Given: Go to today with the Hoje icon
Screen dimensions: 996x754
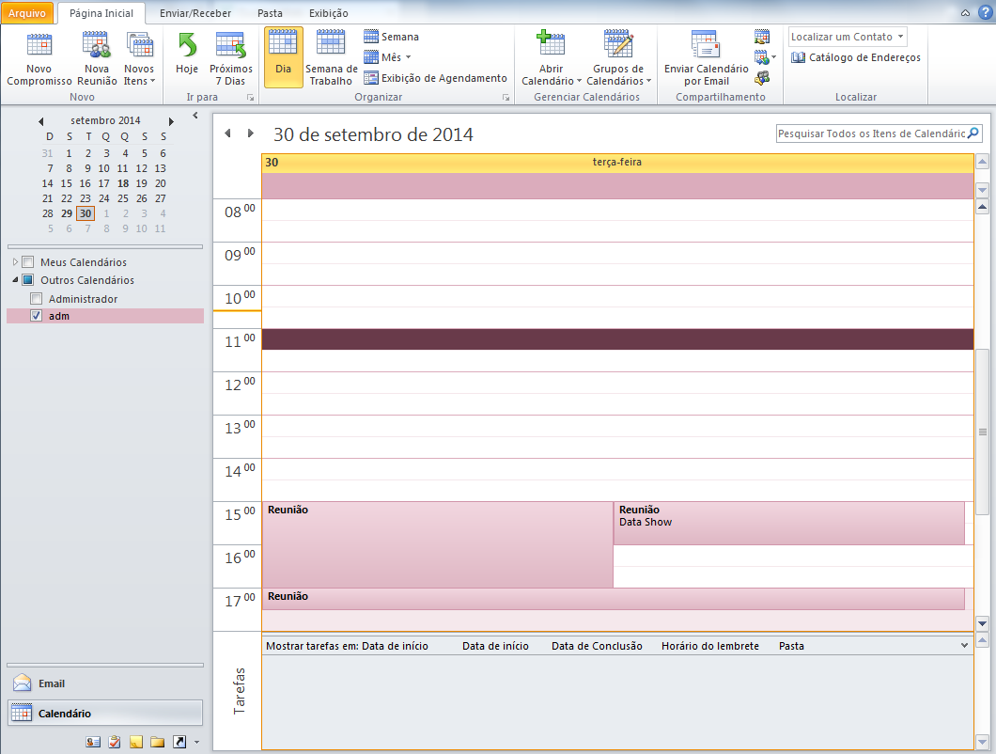Looking at the screenshot, I should coord(187,47).
